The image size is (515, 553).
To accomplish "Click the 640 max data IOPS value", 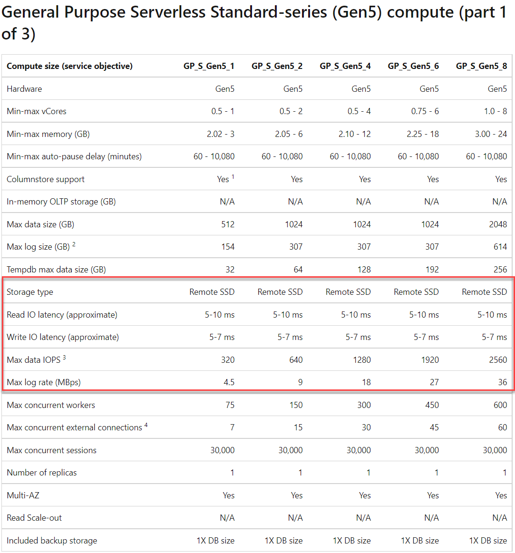I will tap(296, 360).
